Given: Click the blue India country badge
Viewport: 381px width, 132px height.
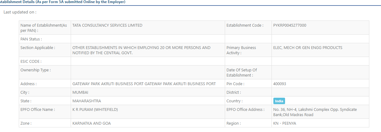Looking at the screenshot, I should [279, 101].
